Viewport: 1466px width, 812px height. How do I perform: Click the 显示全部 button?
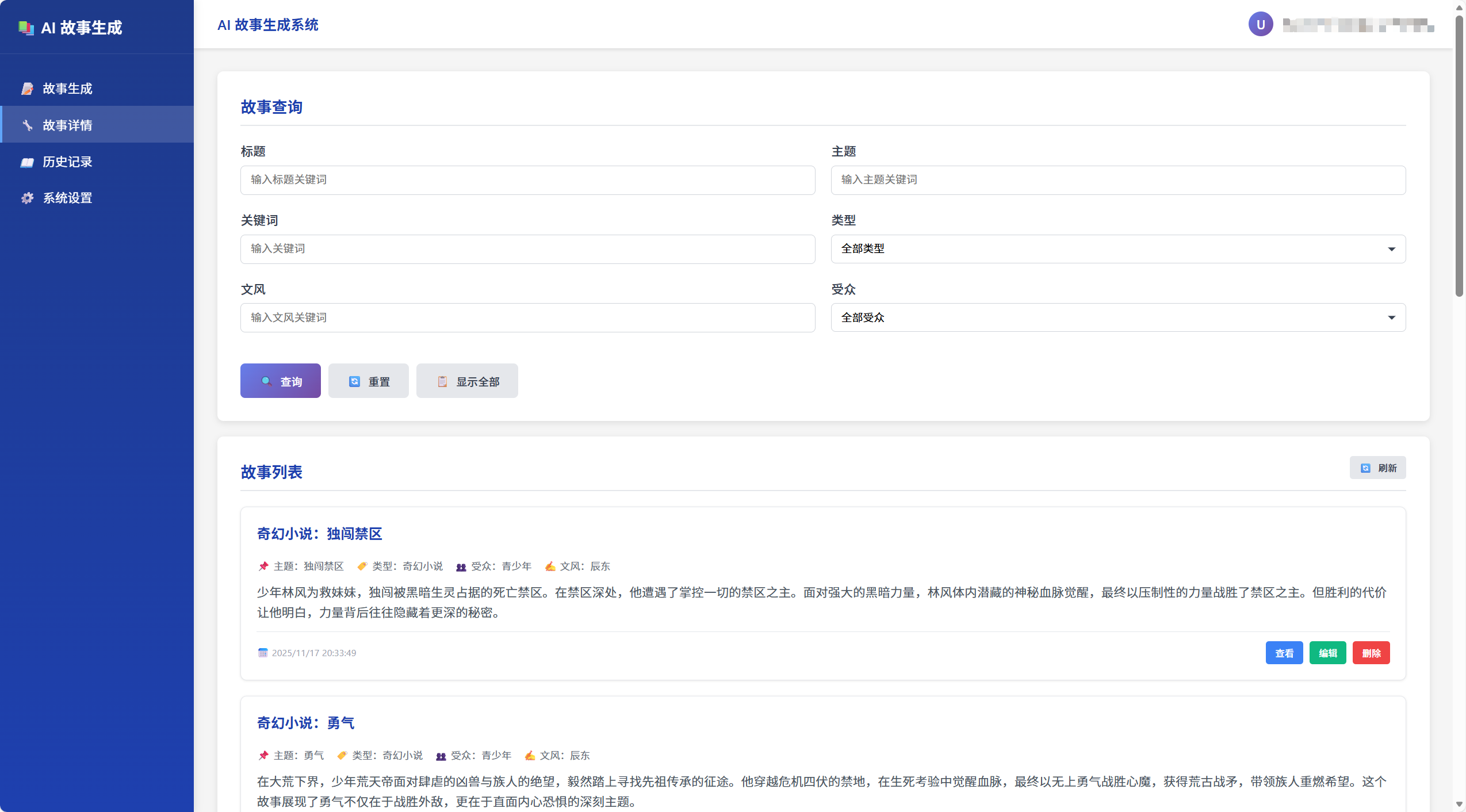click(466, 381)
